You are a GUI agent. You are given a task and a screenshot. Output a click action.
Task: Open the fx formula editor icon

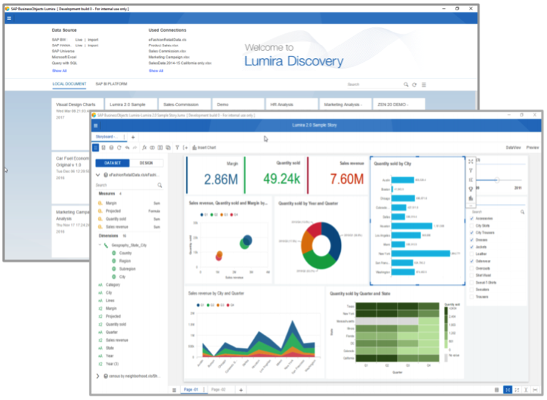tap(144, 147)
